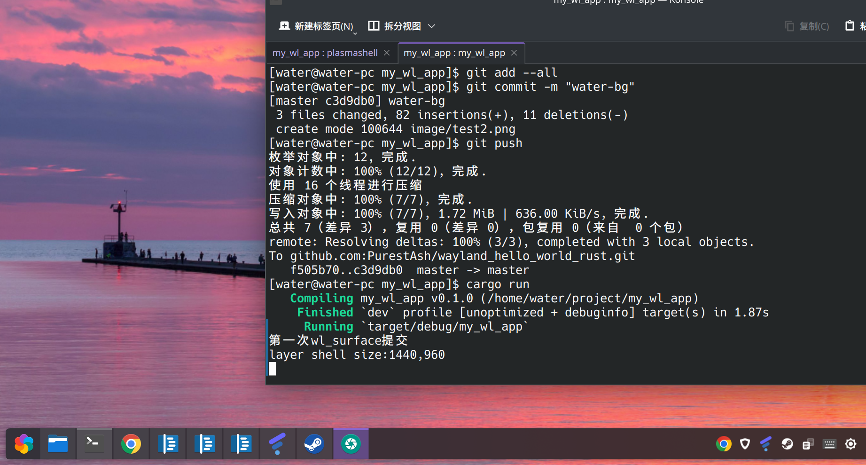
Task: Expand the 拆分视图 chevron dropdown
Action: click(432, 26)
